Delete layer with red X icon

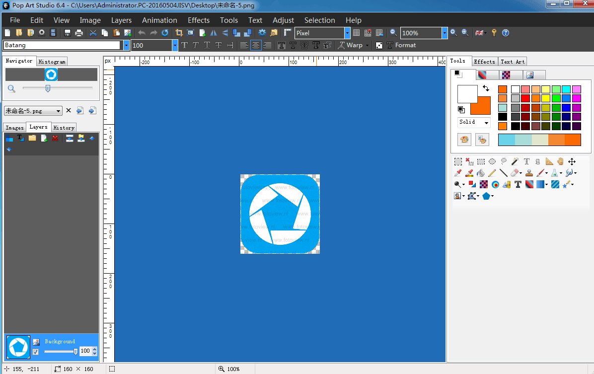coord(55,138)
